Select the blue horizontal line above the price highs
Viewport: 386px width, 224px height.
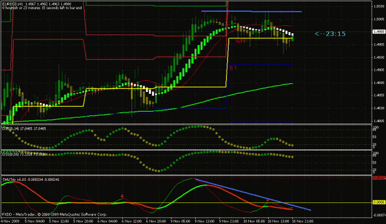[x=251, y=11]
